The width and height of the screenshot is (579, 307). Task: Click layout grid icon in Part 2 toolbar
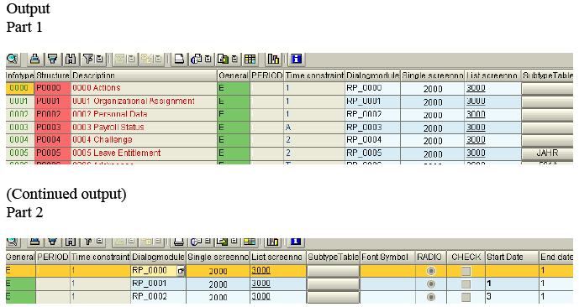pos(250,242)
